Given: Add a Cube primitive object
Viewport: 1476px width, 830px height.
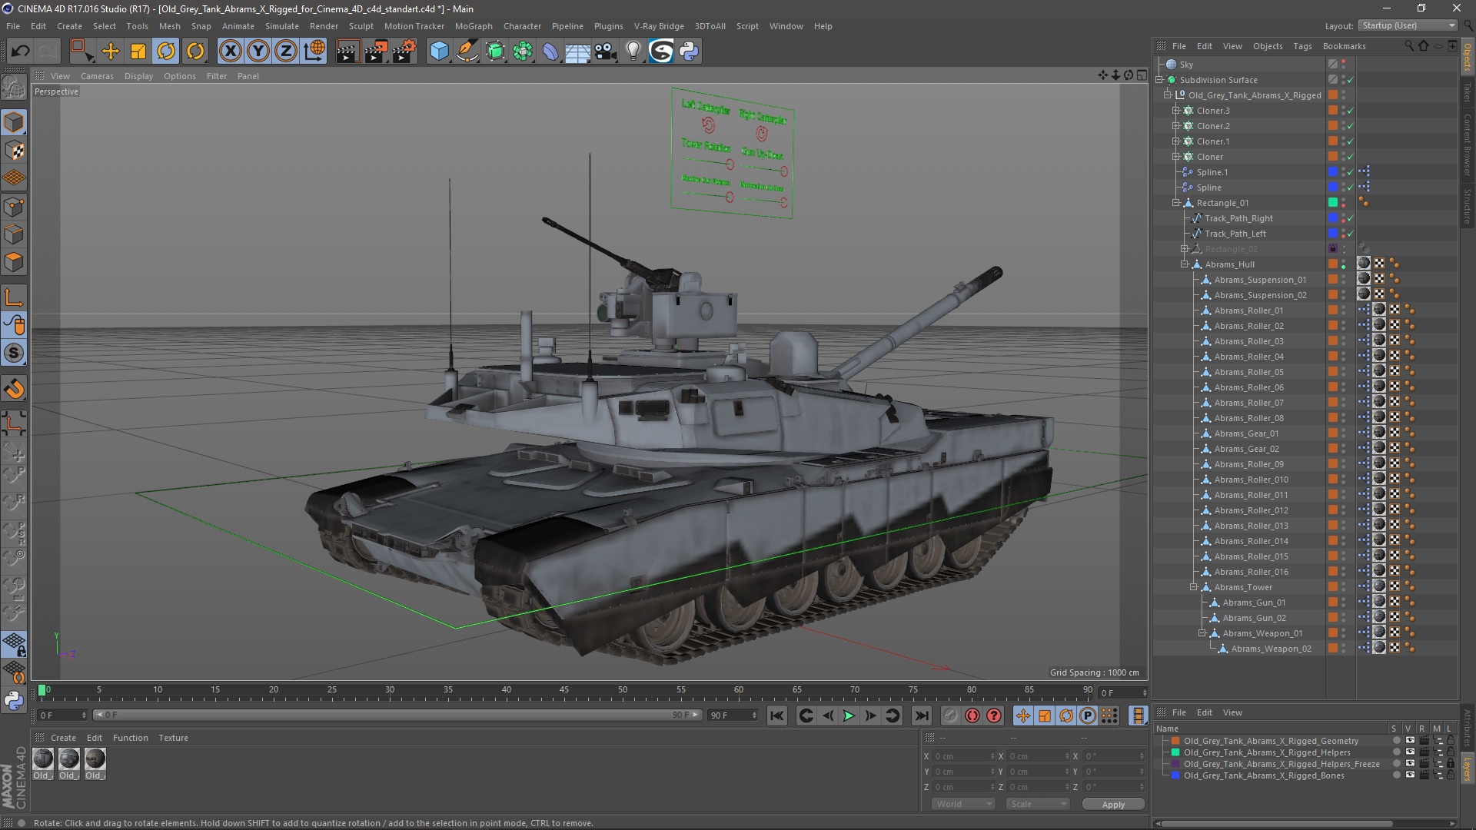Looking at the screenshot, I should [439, 51].
